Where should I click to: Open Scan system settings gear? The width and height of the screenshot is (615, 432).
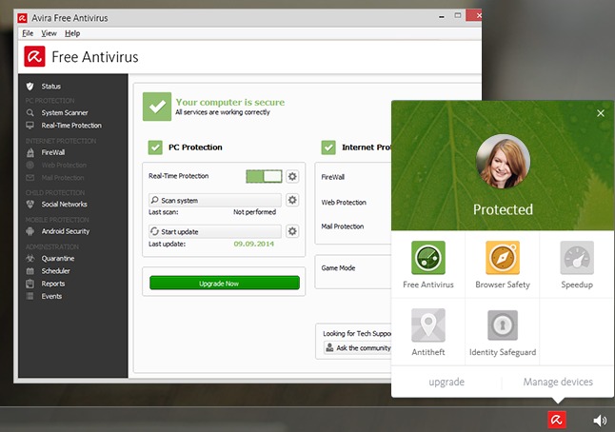click(292, 200)
